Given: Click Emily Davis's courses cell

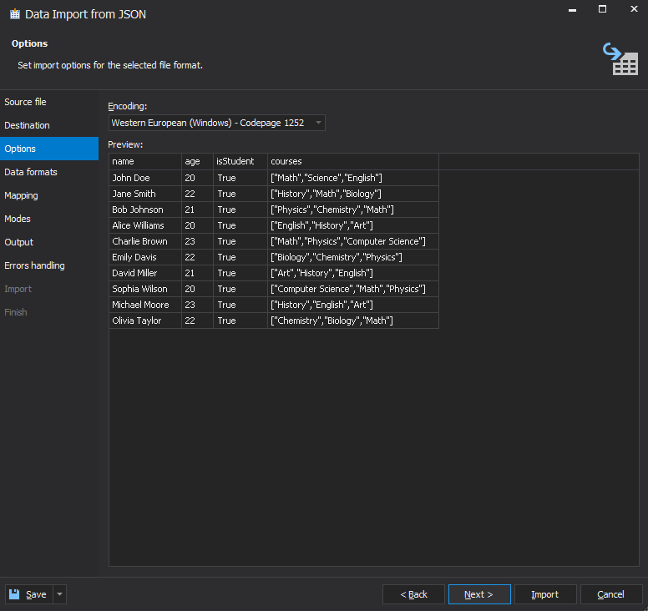Looking at the screenshot, I should point(353,257).
